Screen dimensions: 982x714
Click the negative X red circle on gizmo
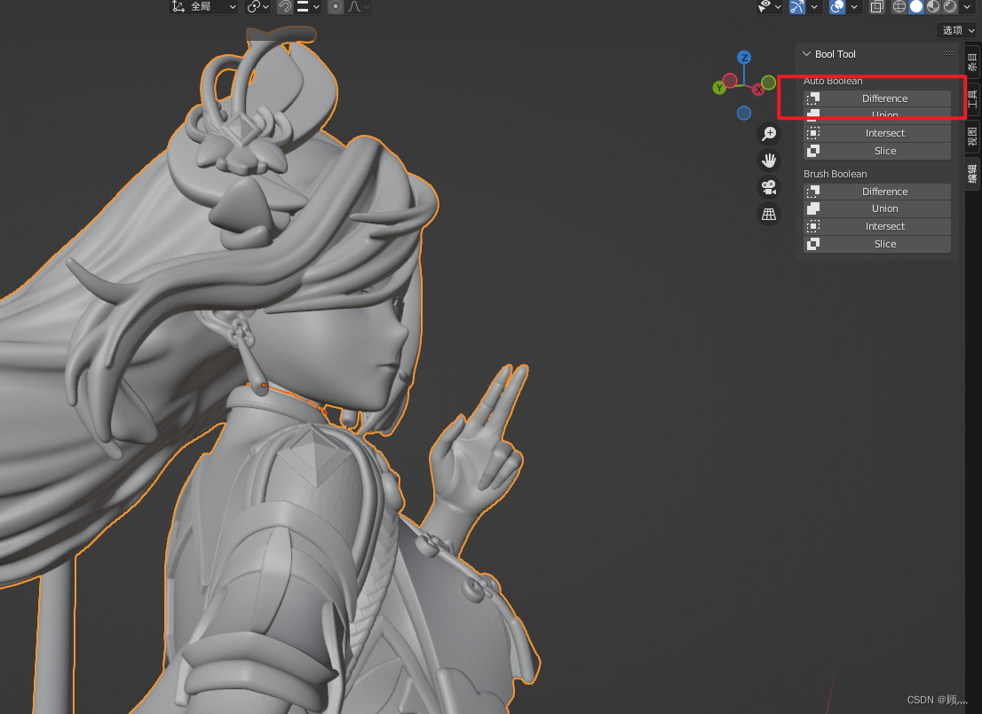pyautogui.click(x=730, y=81)
